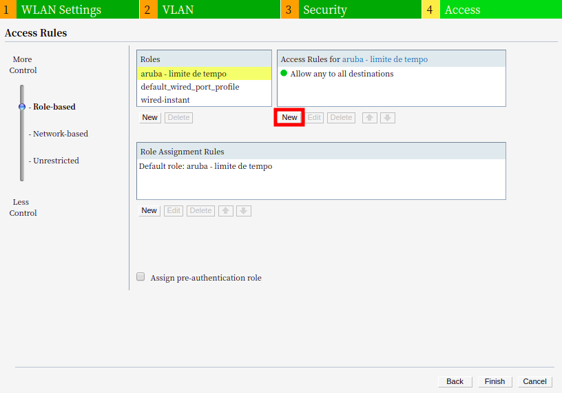The image size is (562, 393).
Task: Click green allow icon in access rule
Action: (284, 73)
